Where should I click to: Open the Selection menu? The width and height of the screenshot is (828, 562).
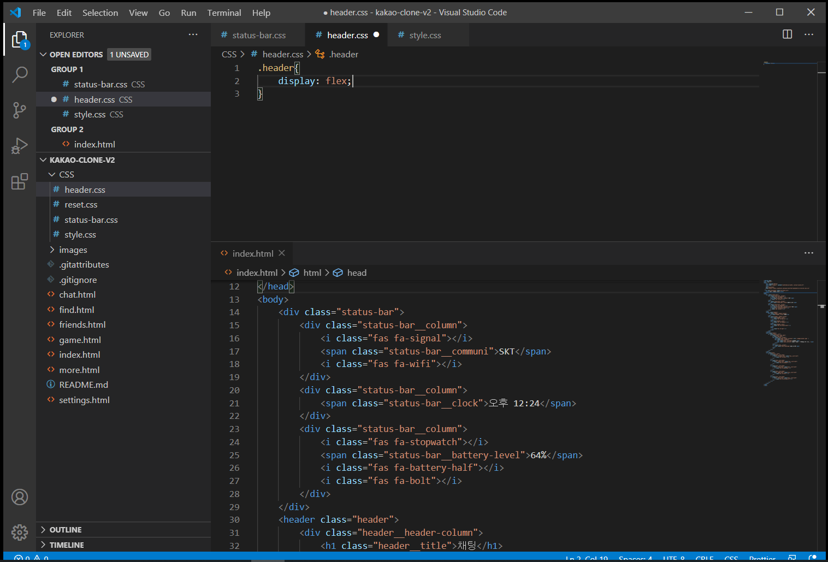tap(100, 13)
